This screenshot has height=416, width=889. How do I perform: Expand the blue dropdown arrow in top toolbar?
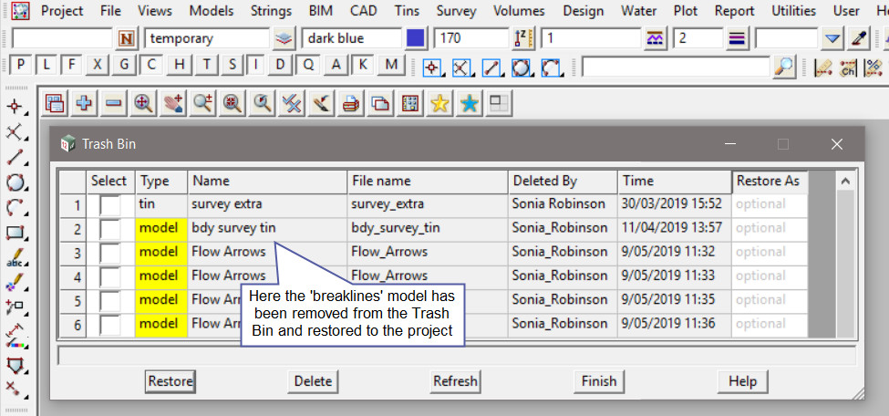pos(832,38)
